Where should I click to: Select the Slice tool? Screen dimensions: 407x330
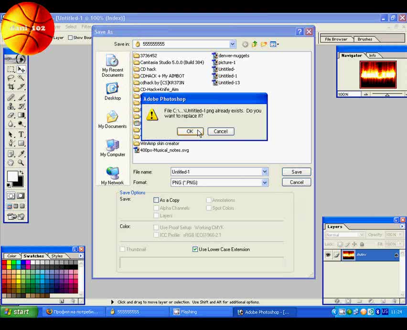click(x=21, y=86)
